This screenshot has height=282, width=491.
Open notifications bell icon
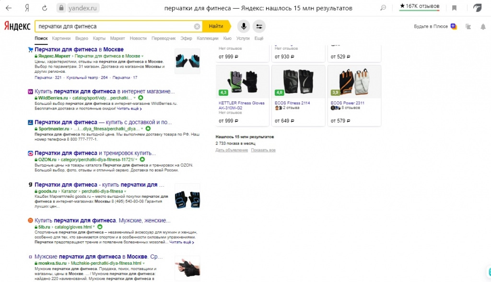pos(483,27)
